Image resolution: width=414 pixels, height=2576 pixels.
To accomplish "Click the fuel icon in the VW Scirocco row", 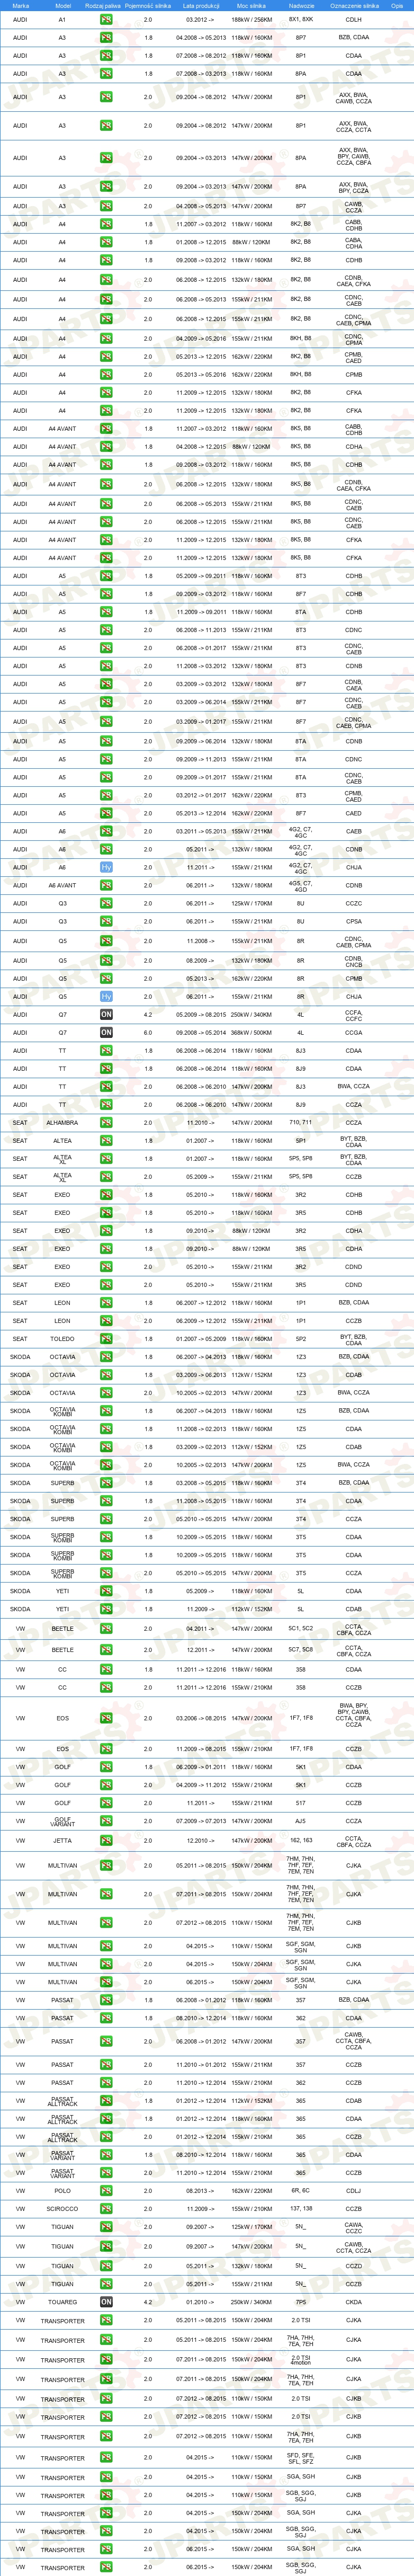I will tap(106, 2208).
